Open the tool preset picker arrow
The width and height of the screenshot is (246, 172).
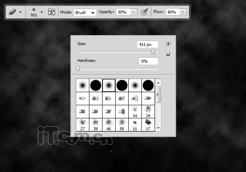(20, 12)
